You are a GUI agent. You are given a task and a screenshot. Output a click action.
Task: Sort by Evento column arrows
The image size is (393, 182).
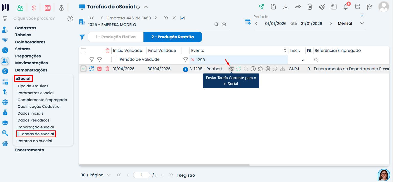[x=285, y=51]
